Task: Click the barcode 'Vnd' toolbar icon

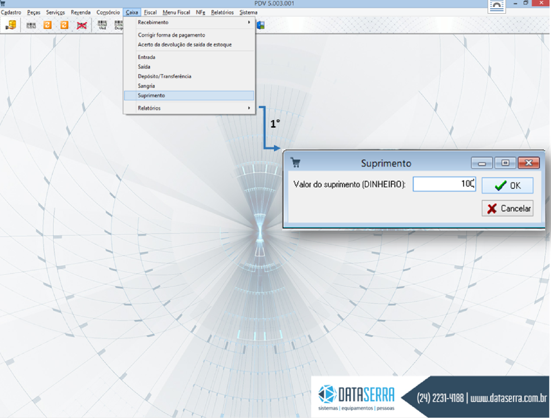Action: [102, 25]
